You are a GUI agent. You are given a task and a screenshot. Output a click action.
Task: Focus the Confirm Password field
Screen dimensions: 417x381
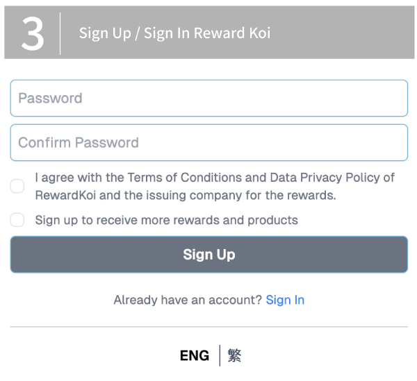coord(208,143)
